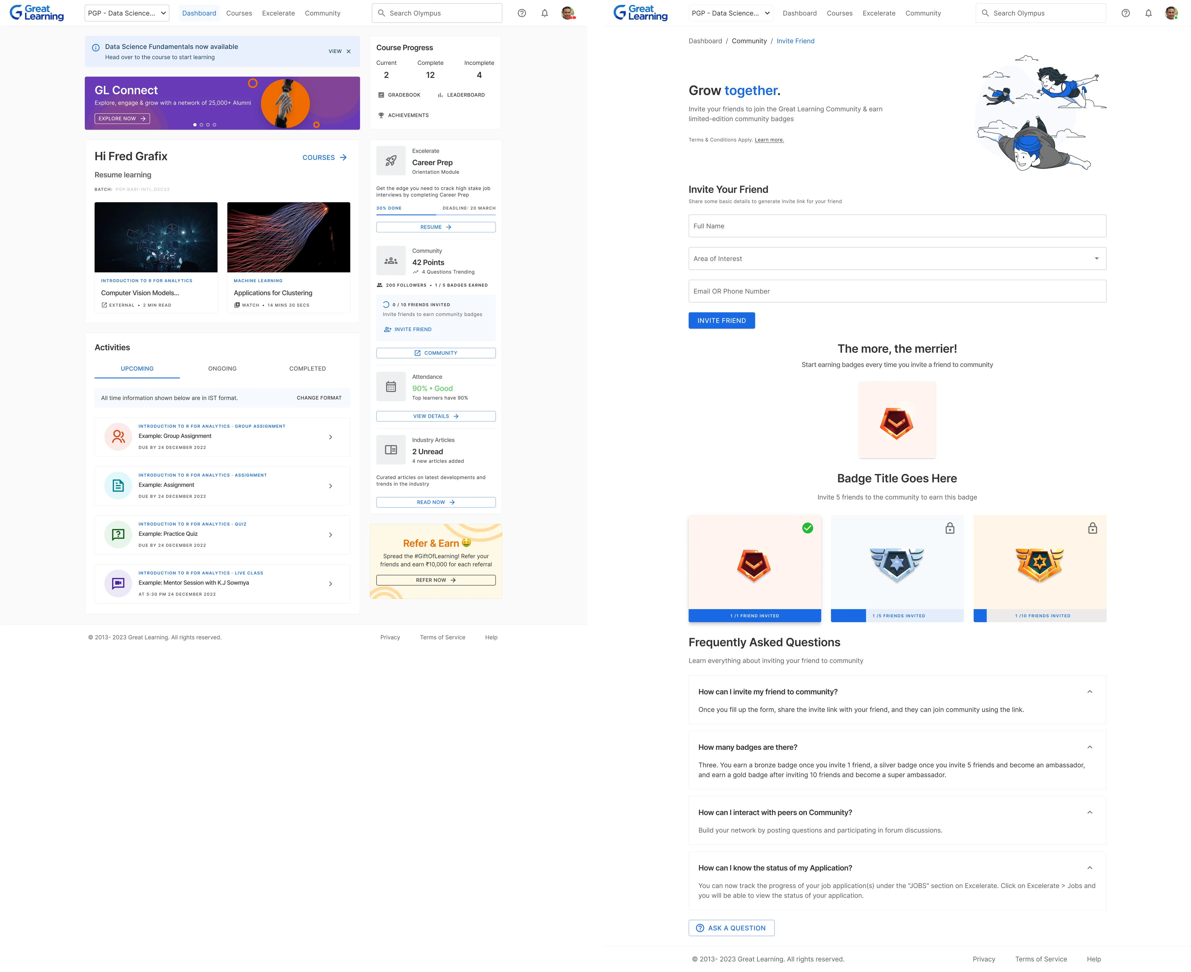Switch to the Completed activities tab
1191x972 pixels.
pos(307,368)
